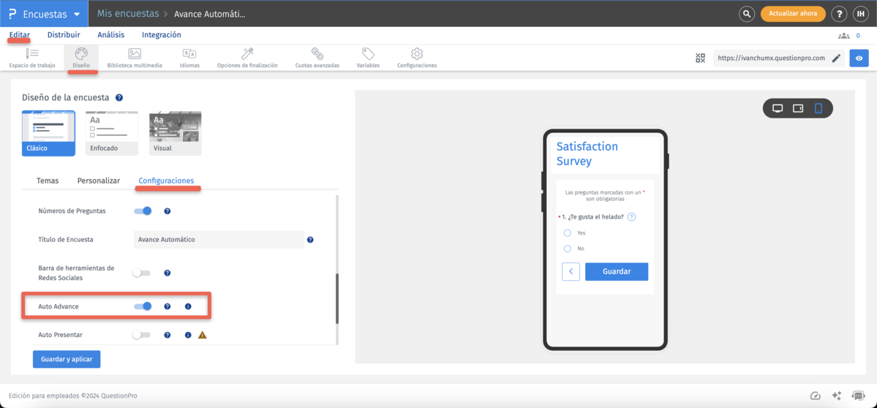Open help for Título de Encuesta
The image size is (877, 408).
pos(310,240)
